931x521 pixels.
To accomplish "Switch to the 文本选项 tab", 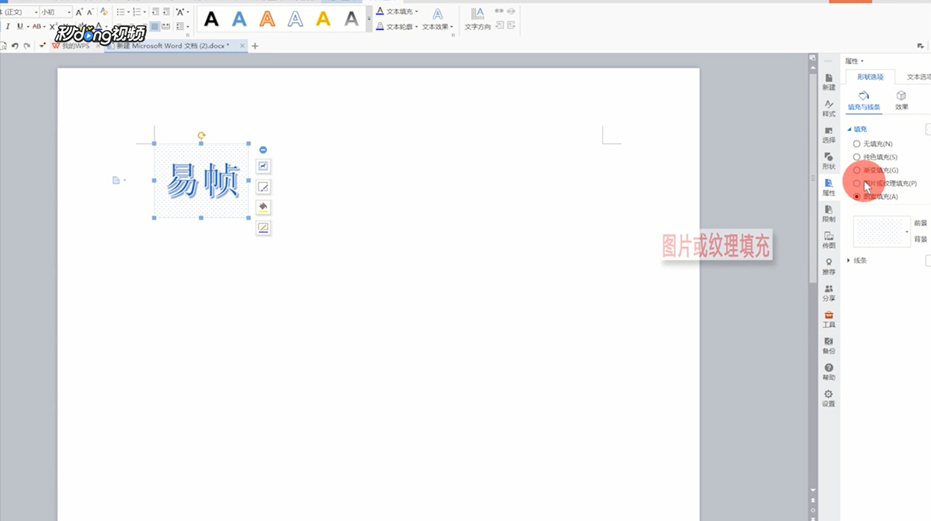I will click(917, 77).
